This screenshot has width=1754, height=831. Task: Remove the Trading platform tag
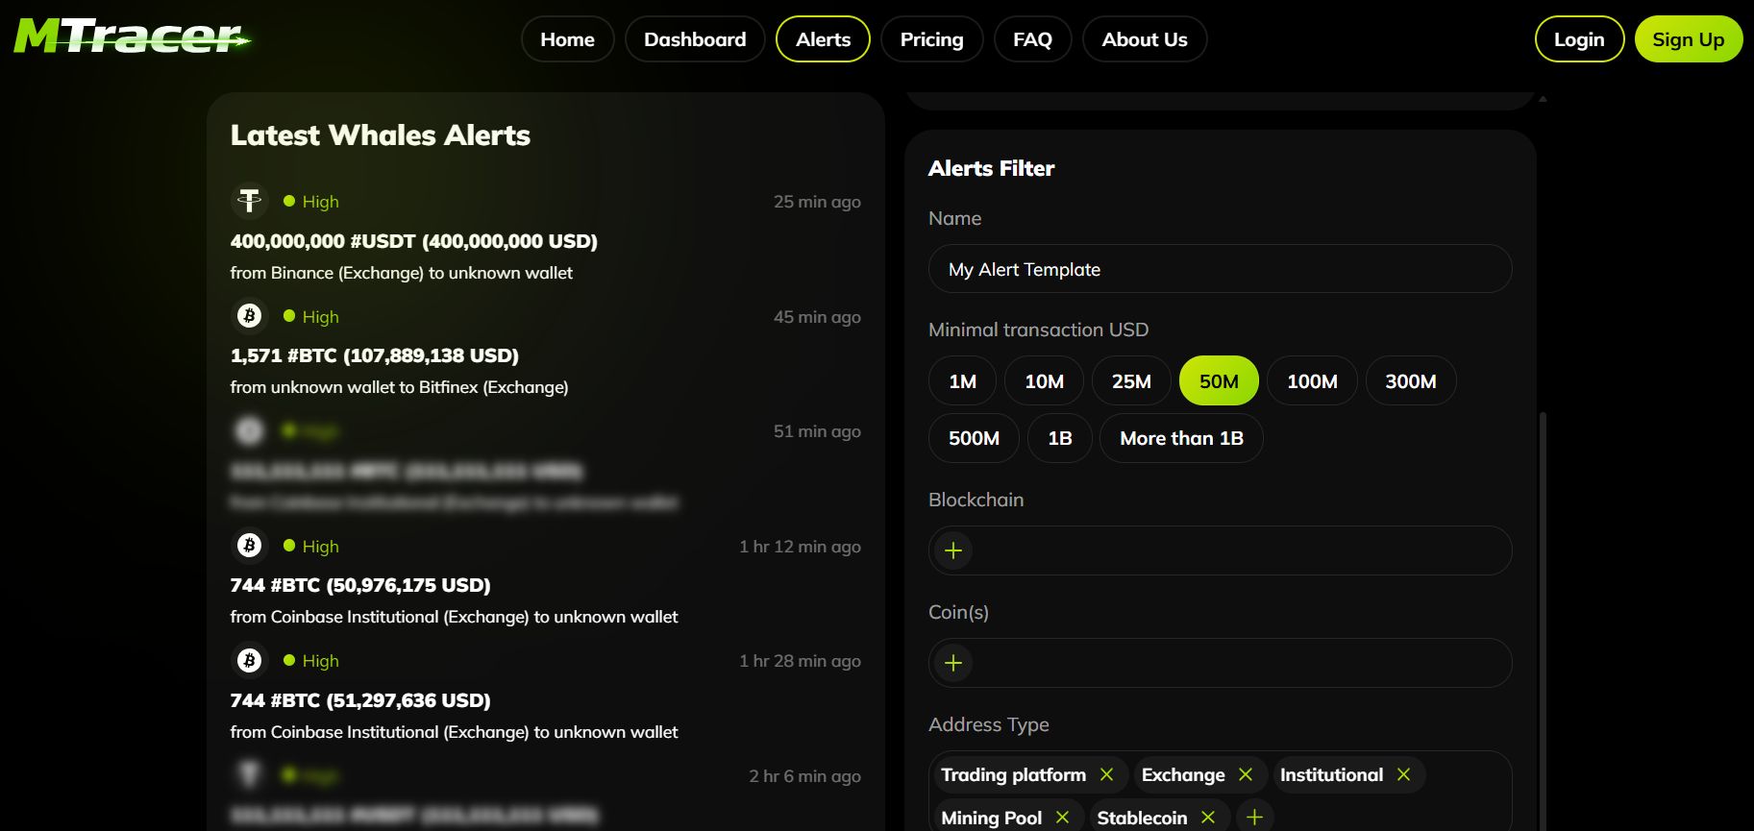(1107, 774)
